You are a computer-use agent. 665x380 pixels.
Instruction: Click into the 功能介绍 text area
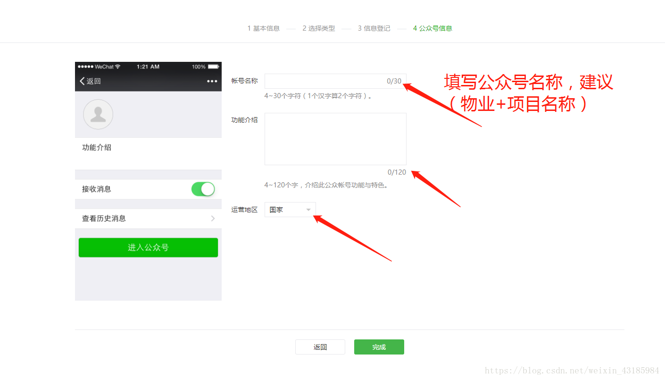click(335, 139)
